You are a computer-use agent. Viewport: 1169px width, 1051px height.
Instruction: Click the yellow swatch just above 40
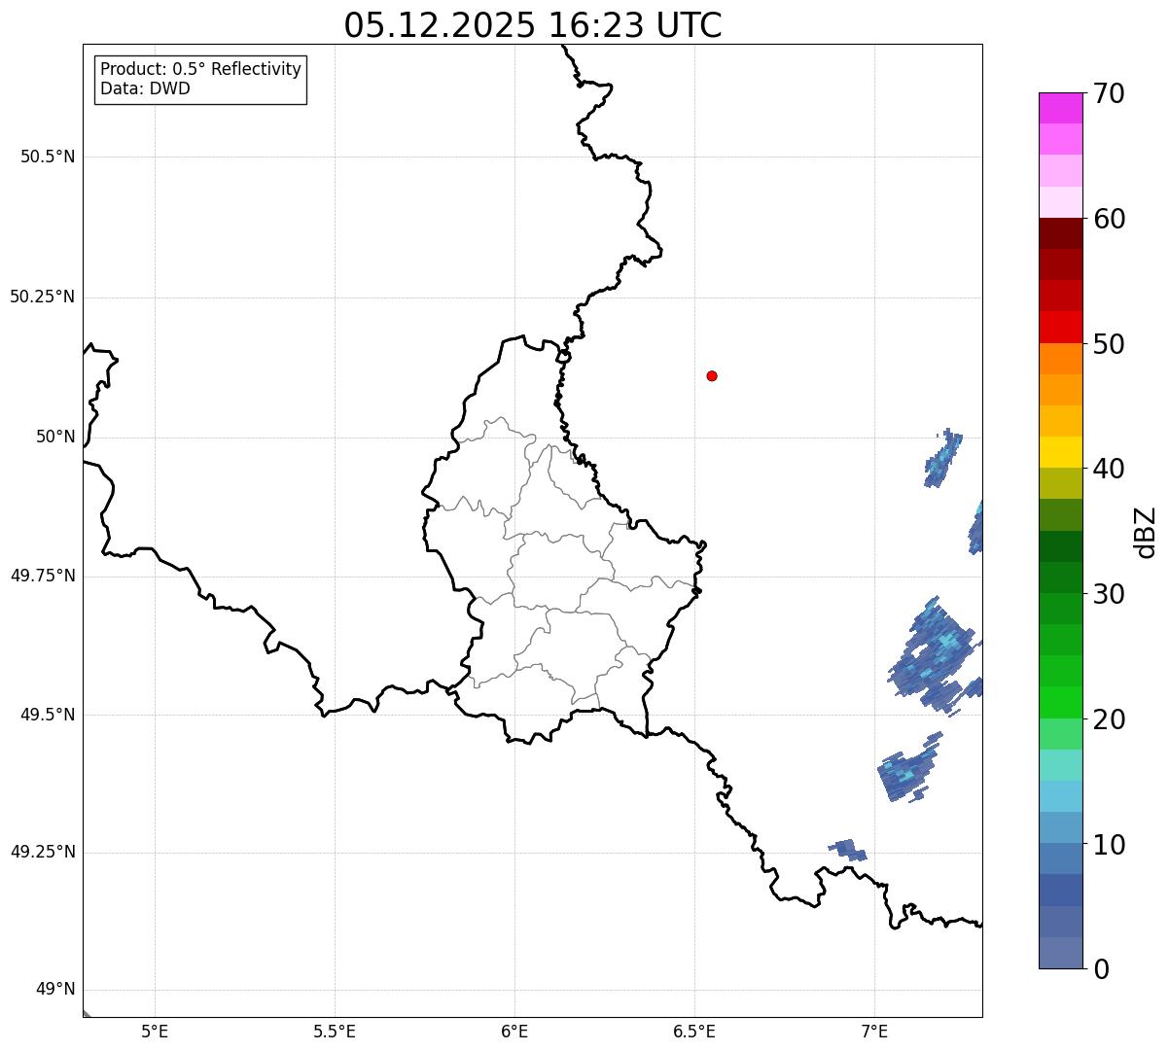pyautogui.click(x=1060, y=452)
